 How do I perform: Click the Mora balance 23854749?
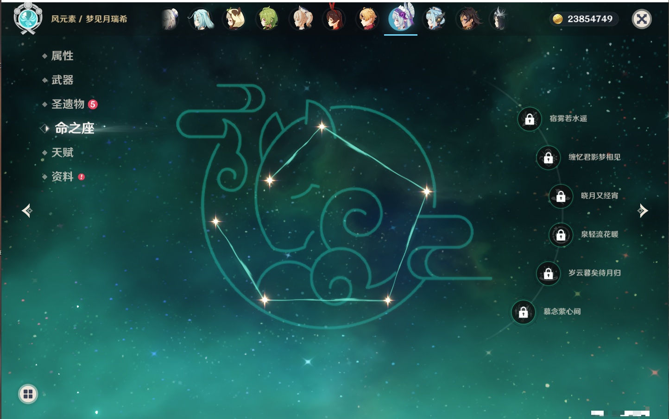pos(590,19)
